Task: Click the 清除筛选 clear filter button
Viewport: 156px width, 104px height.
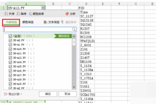Action: point(63,36)
